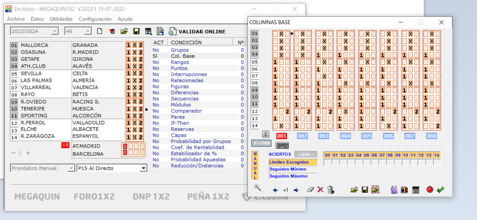Click the red X delete icon in Columnas Base
477x220 pixels.
pos(320,190)
